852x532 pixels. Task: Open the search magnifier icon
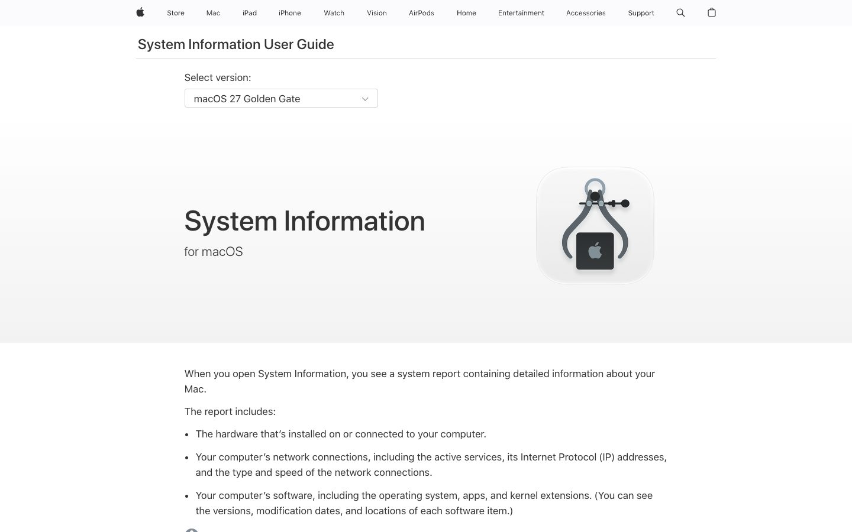pyautogui.click(x=680, y=12)
